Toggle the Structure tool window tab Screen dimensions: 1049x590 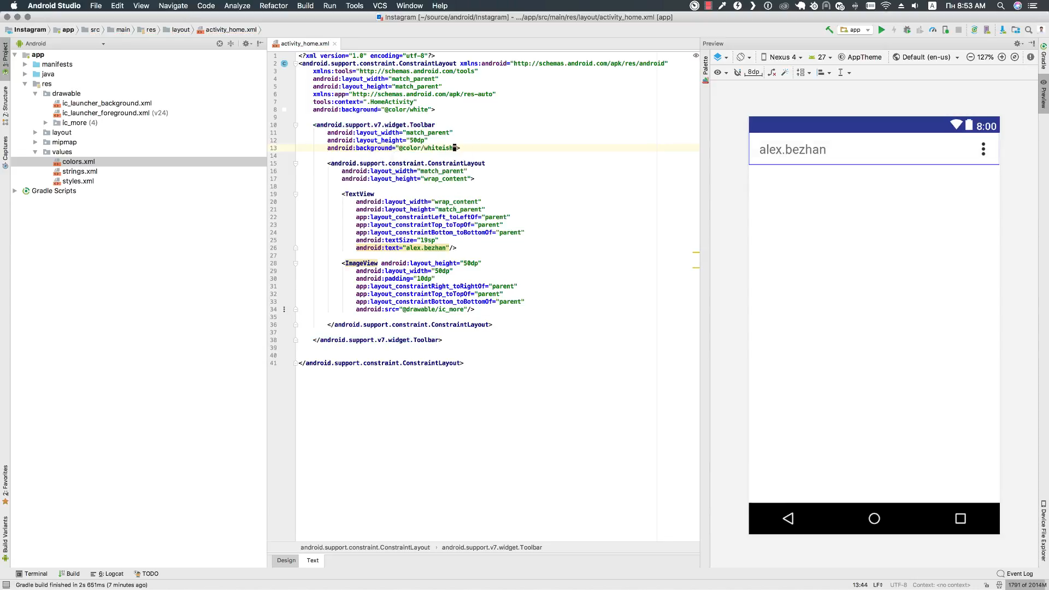(5, 105)
